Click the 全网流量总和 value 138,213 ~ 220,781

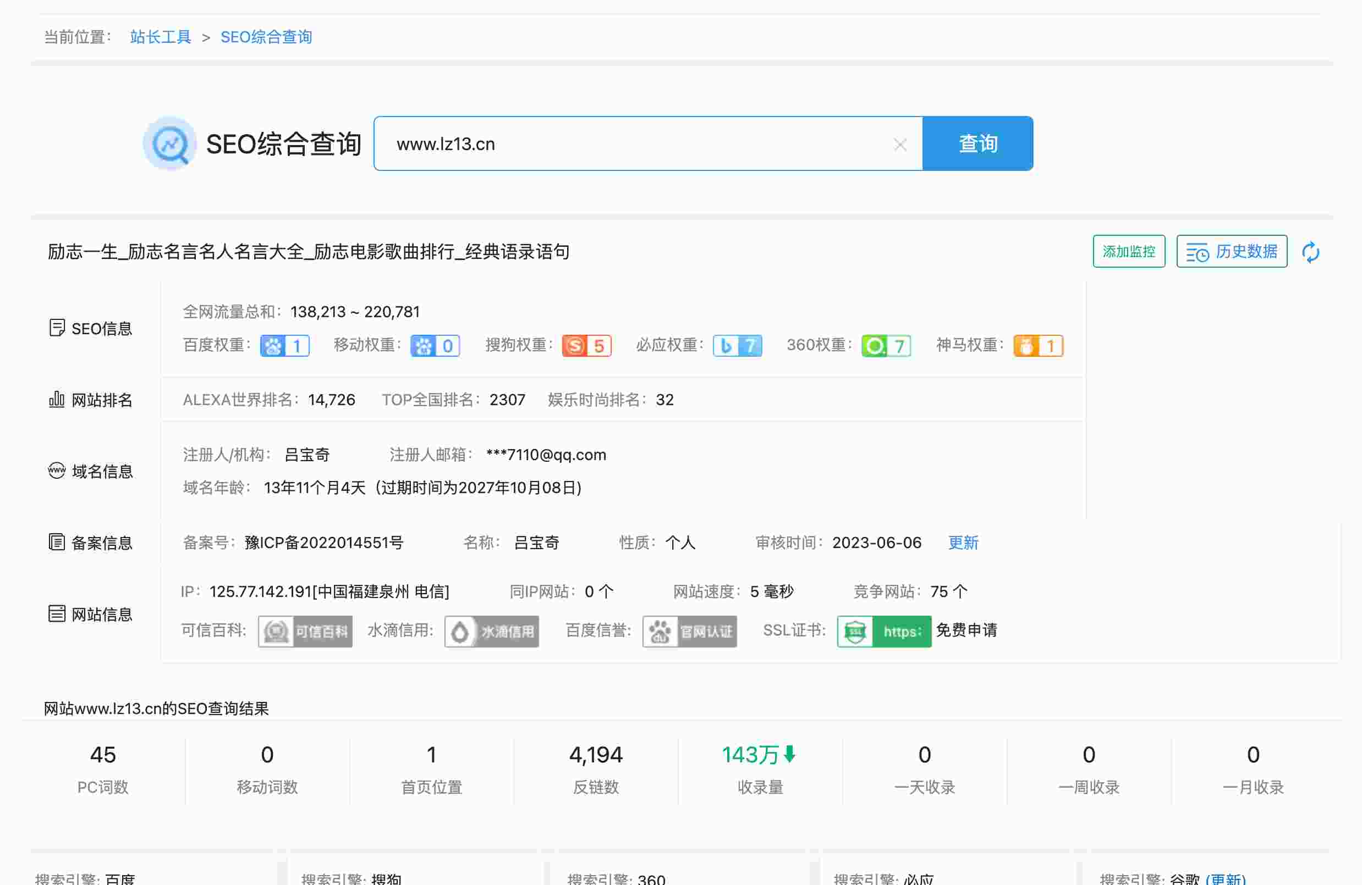355,312
